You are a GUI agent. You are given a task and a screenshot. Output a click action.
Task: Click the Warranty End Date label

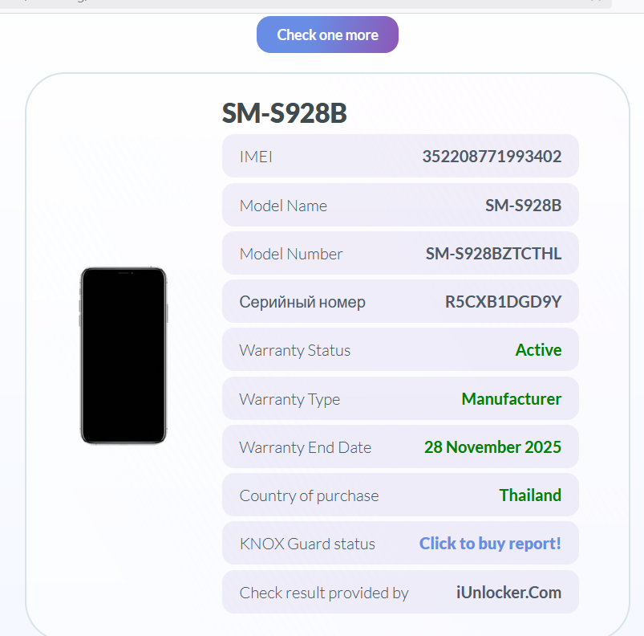click(x=306, y=447)
